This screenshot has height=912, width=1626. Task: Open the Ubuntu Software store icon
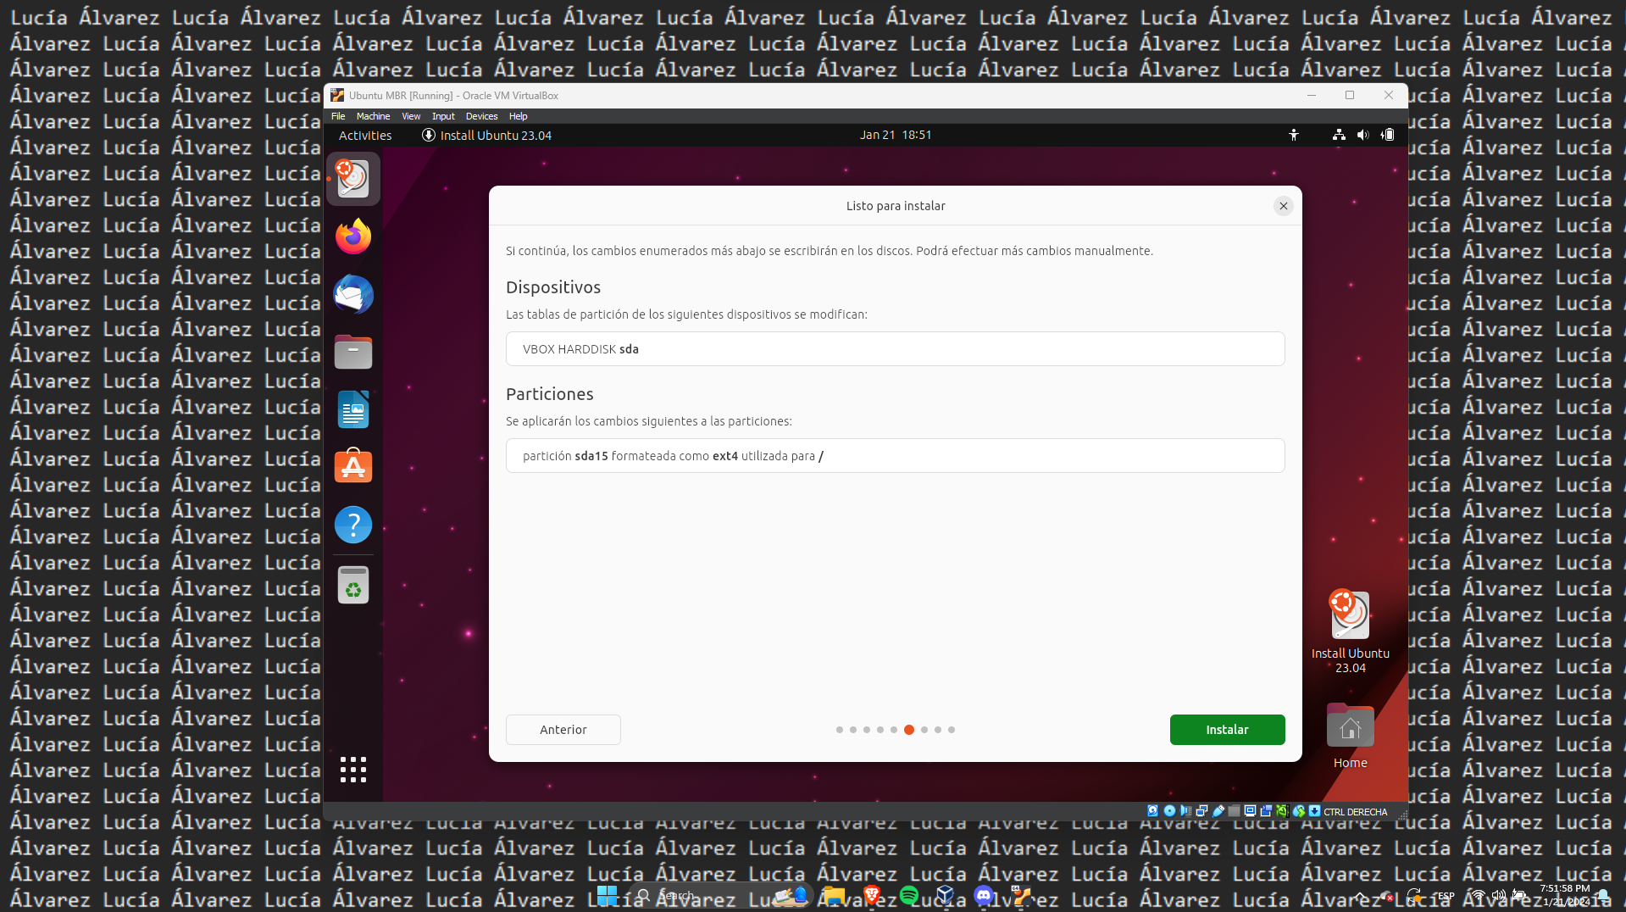(x=353, y=467)
